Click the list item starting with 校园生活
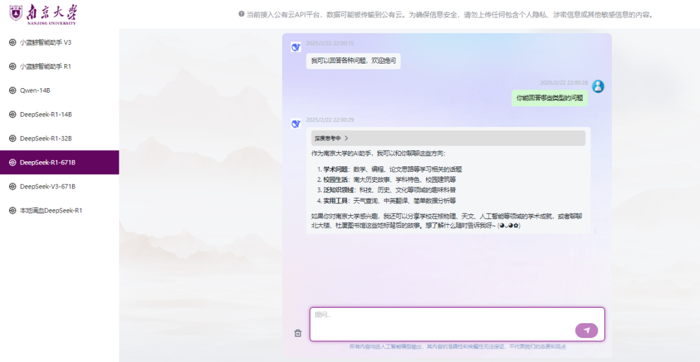The width and height of the screenshot is (700, 362). (x=386, y=179)
